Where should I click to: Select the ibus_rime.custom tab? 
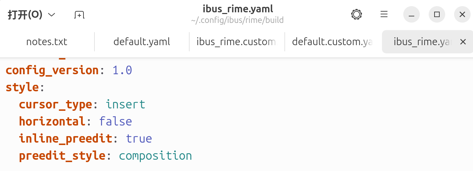pyautogui.click(x=236, y=42)
